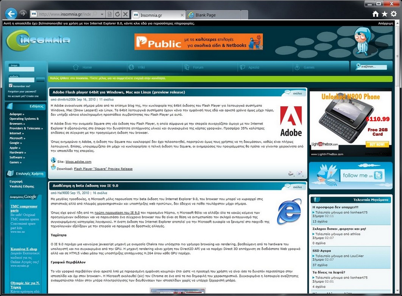402x296 pixels.
Task: Open Forgotten your password link
Action: 22,91
